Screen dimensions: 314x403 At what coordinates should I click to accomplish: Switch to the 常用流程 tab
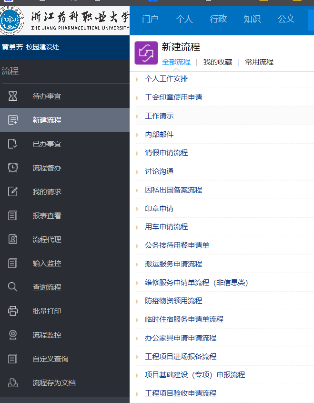tap(259, 62)
